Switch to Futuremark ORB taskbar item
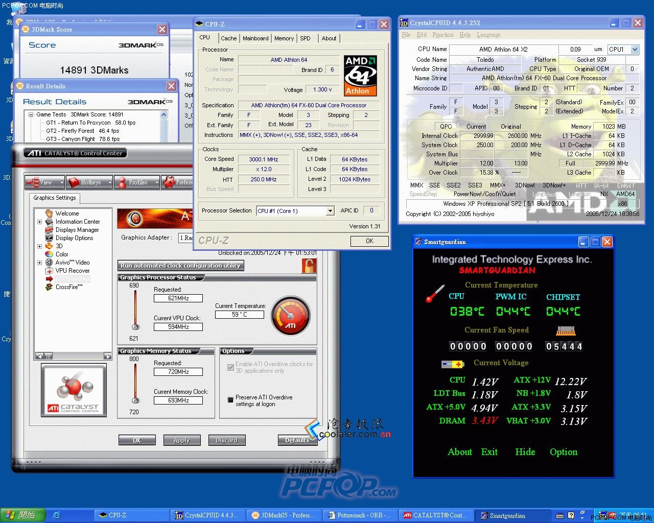654x523 pixels. click(360, 515)
